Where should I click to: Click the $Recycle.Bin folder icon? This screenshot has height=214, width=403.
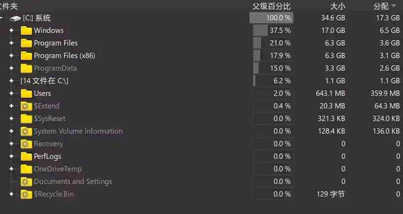pos(26,194)
